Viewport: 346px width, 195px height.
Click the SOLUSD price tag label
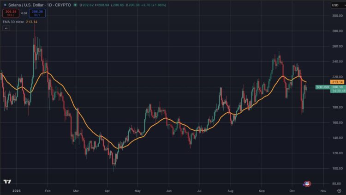coord(322,87)
